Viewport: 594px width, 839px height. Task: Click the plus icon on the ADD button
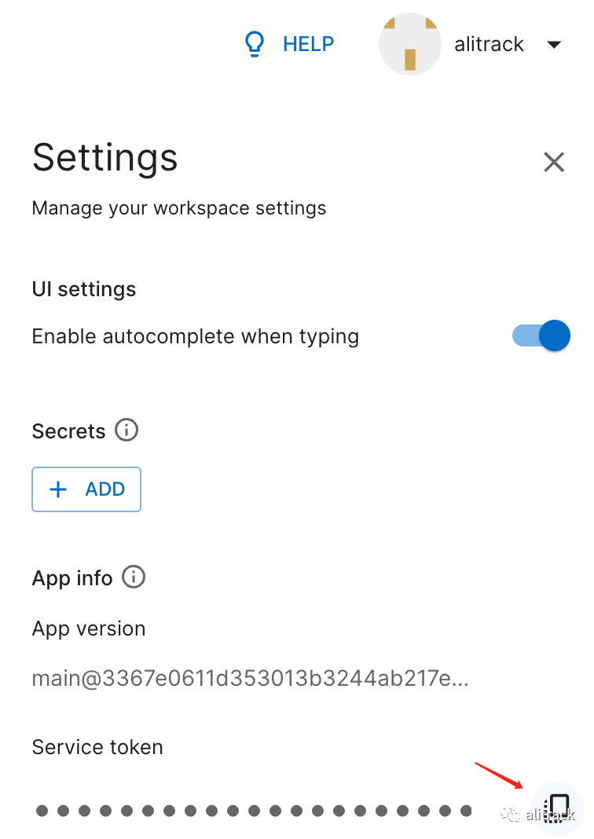tap(58, 489)
